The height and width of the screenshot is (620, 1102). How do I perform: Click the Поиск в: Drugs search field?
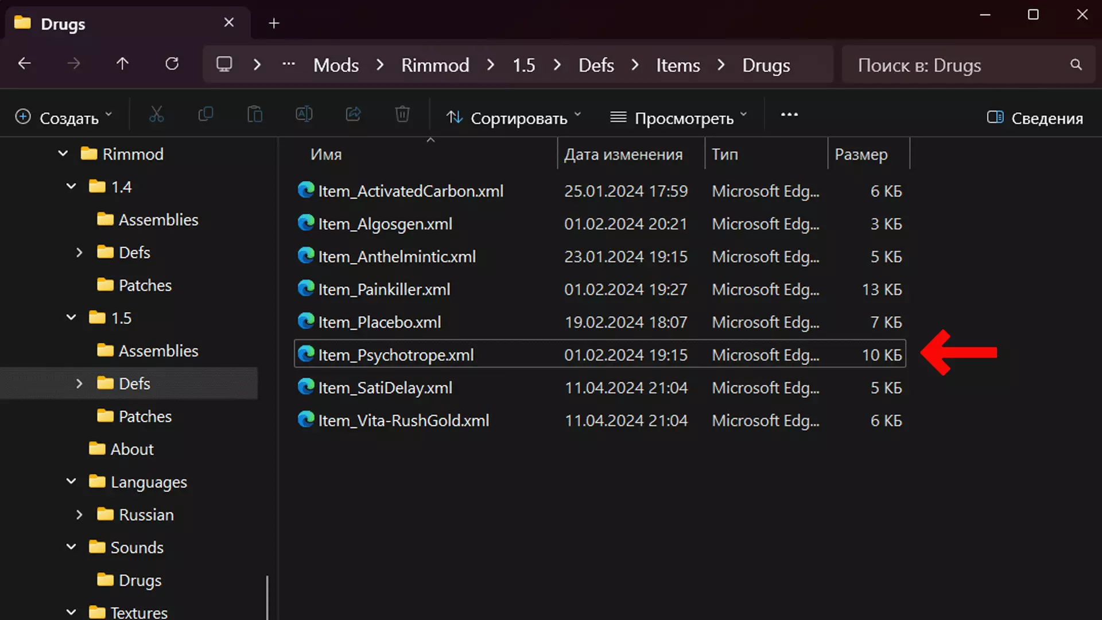coord(959,65)
